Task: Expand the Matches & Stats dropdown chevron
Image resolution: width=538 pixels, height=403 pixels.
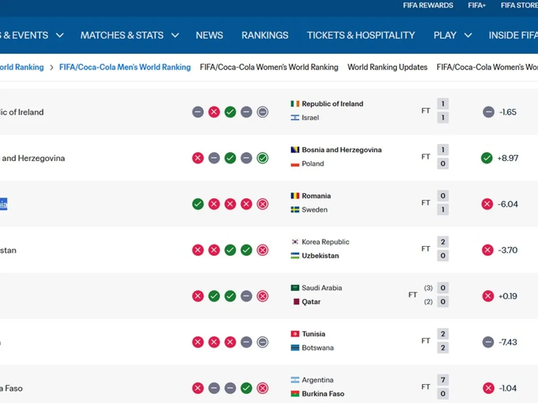Action: click(175, 35)
